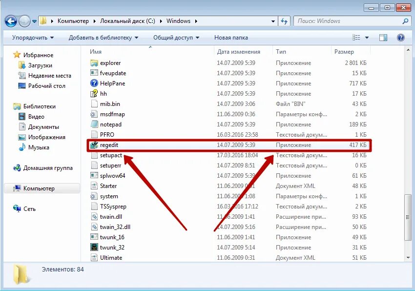Expand the arrow after Windows breadcrumb
Viewport: 415px width, 291px height.
(x=196, y=21)
